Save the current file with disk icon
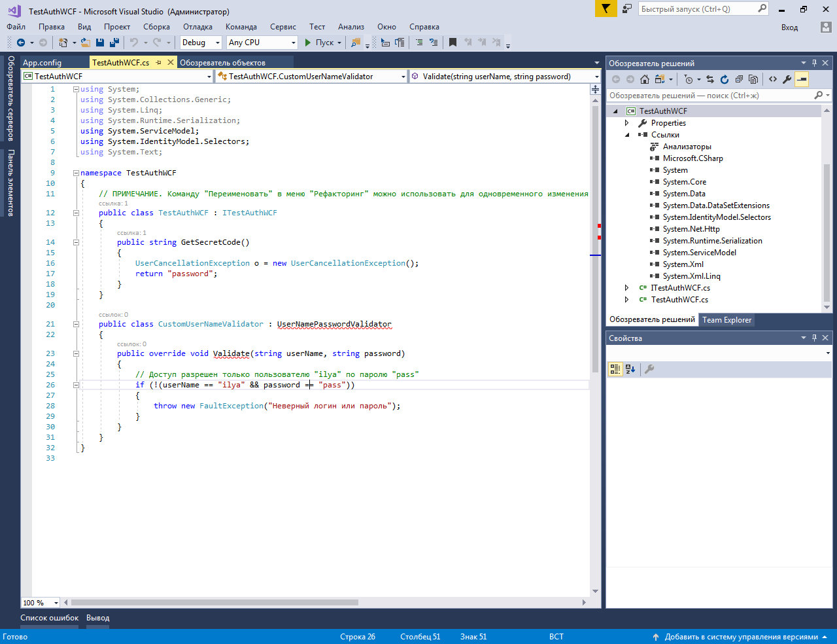 [100, 43]
